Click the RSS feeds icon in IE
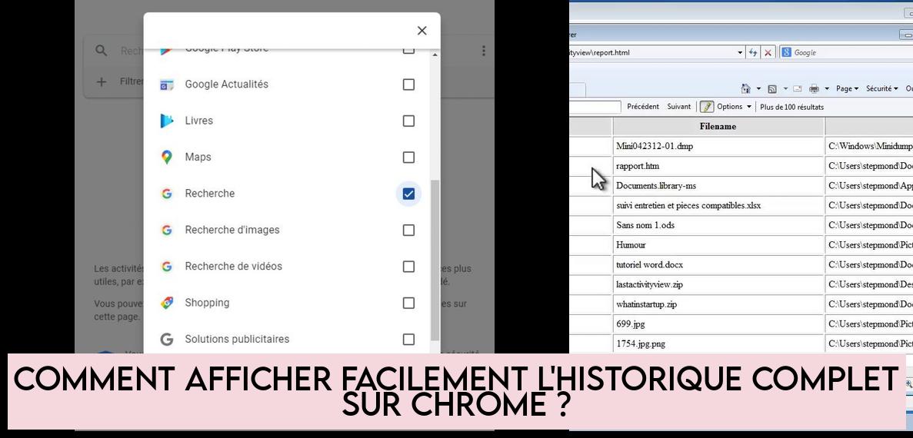This screenshot has height=438, width=913. coord(772,89)
